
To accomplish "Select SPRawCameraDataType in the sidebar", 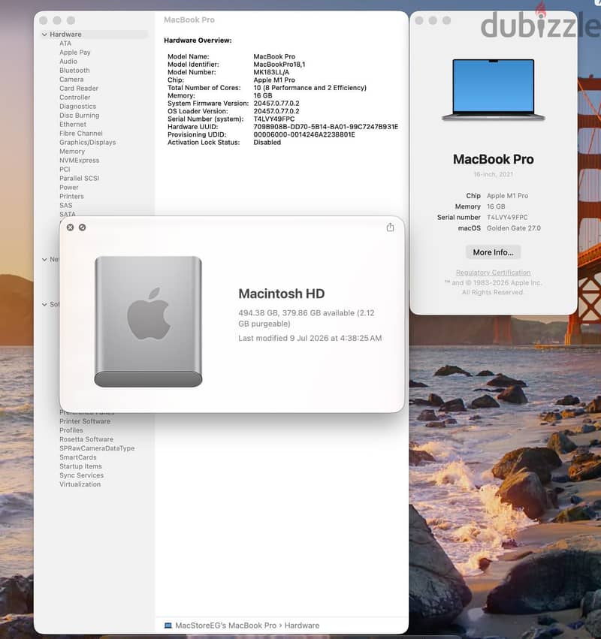I will 97,448.
